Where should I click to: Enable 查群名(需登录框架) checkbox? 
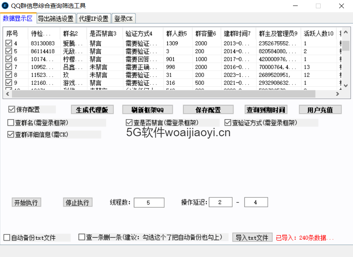(x=11, y=123)
